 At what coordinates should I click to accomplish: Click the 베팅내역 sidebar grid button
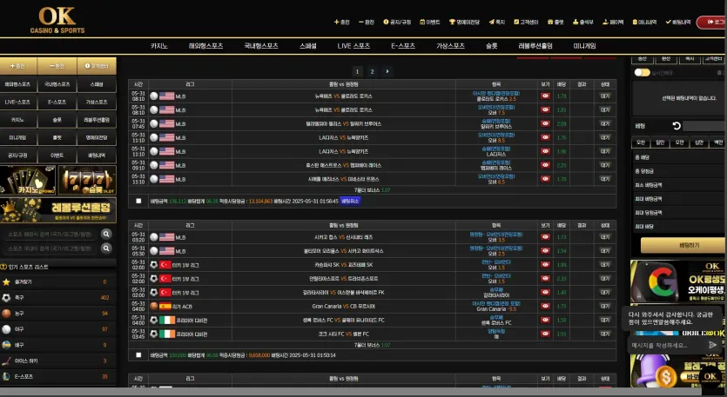pyautogui.click(x=97, y=155)
